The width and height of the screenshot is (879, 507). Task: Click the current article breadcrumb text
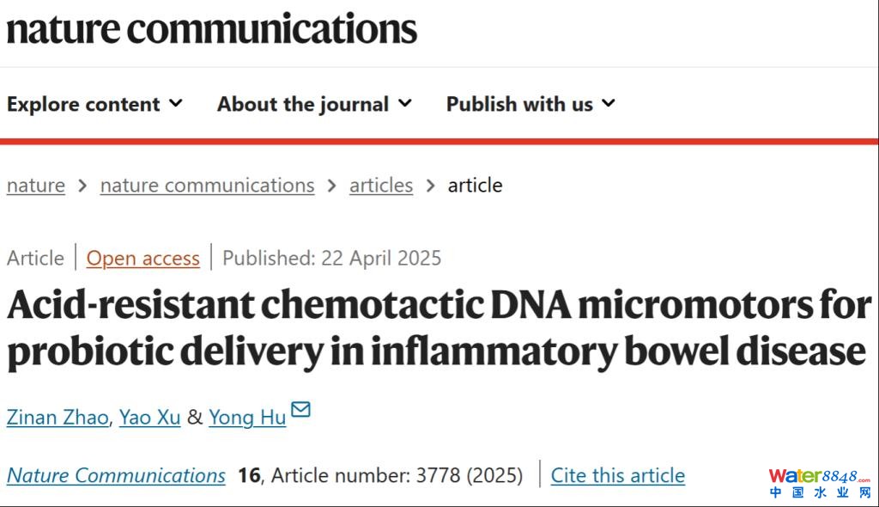tap(475, 186)
